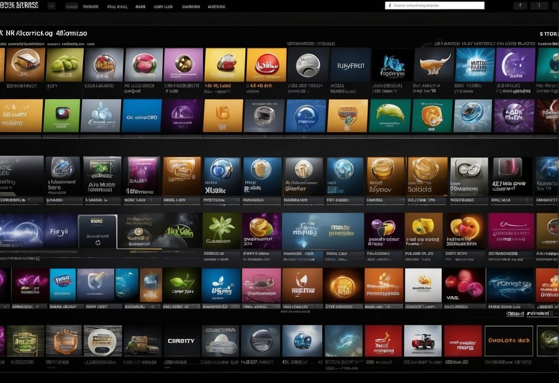Open the wide blue banner tile in fourth row

coord(323,231)
